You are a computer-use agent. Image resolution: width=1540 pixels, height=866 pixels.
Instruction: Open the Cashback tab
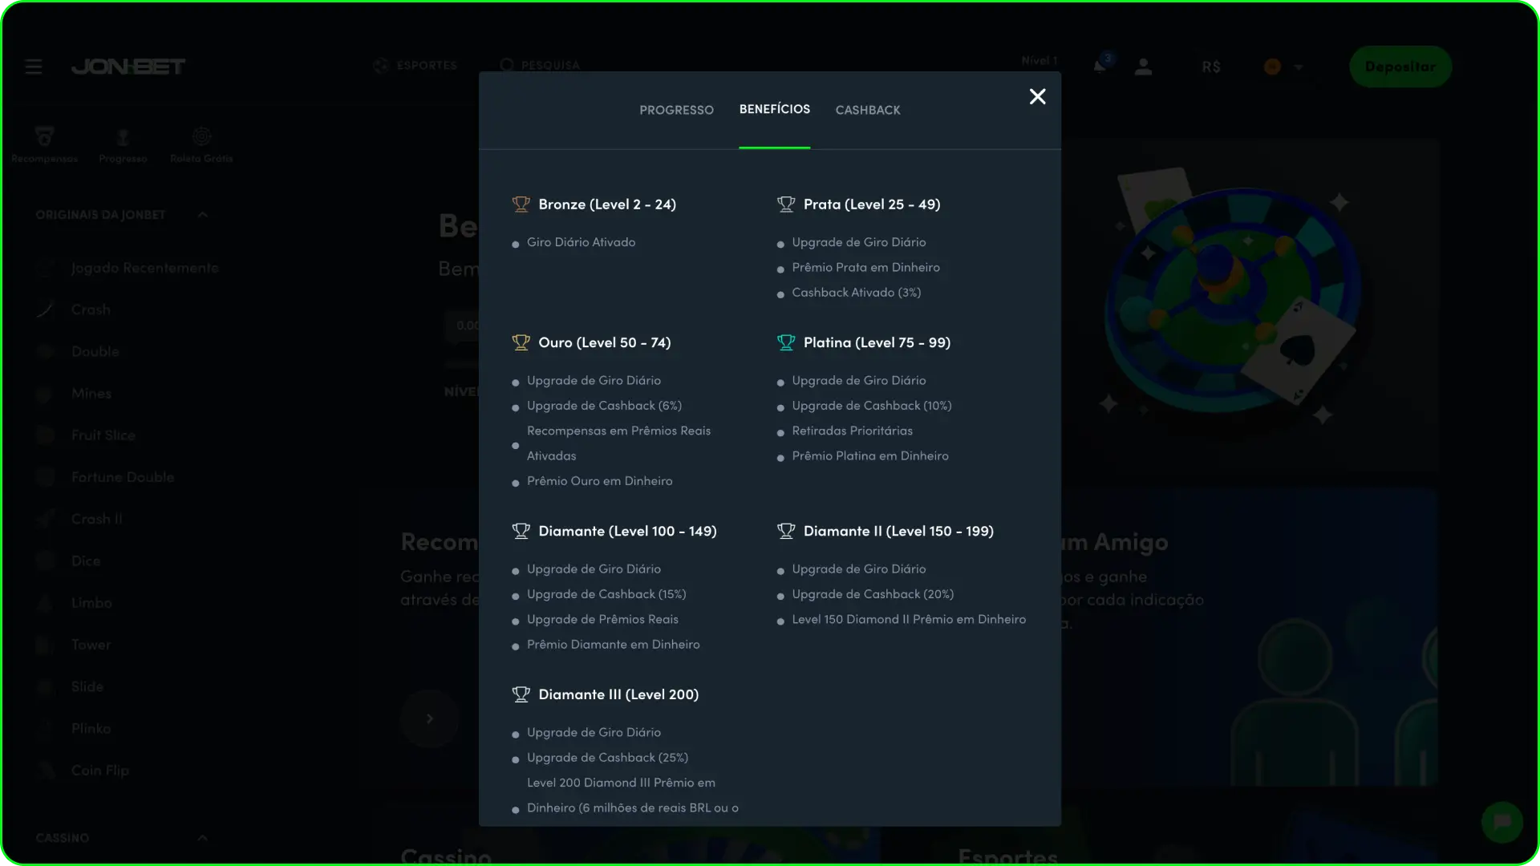(x=868, y=110)
